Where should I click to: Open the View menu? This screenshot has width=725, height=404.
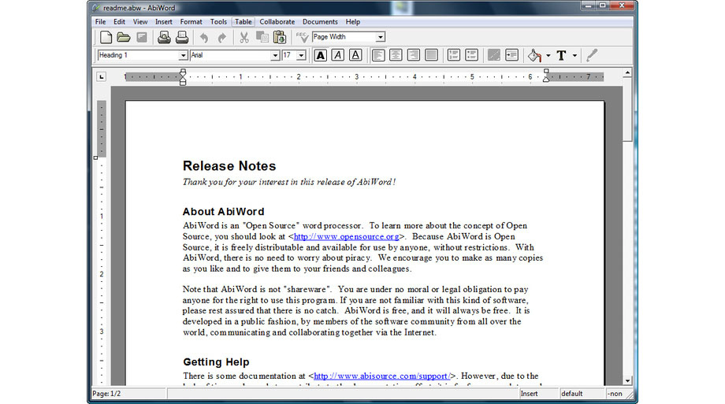click(140, 22)
